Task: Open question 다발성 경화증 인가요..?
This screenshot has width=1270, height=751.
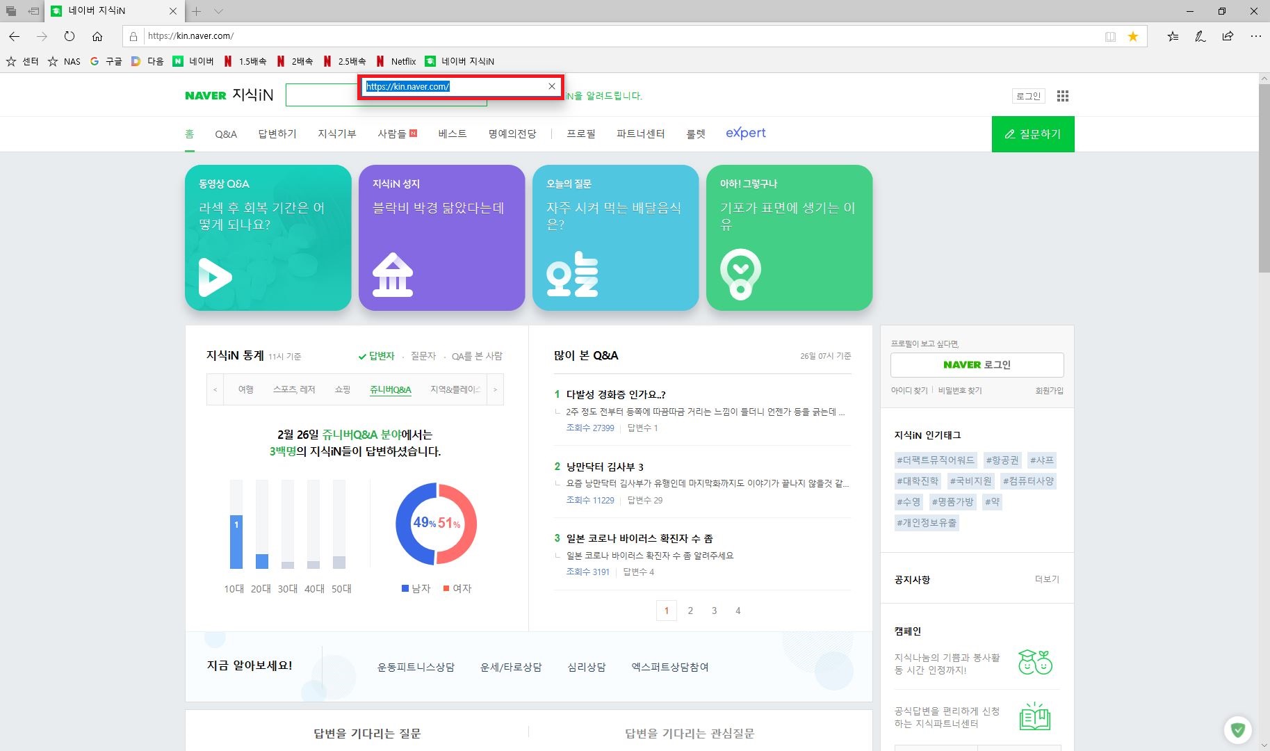Action: (x=616, y=394)
